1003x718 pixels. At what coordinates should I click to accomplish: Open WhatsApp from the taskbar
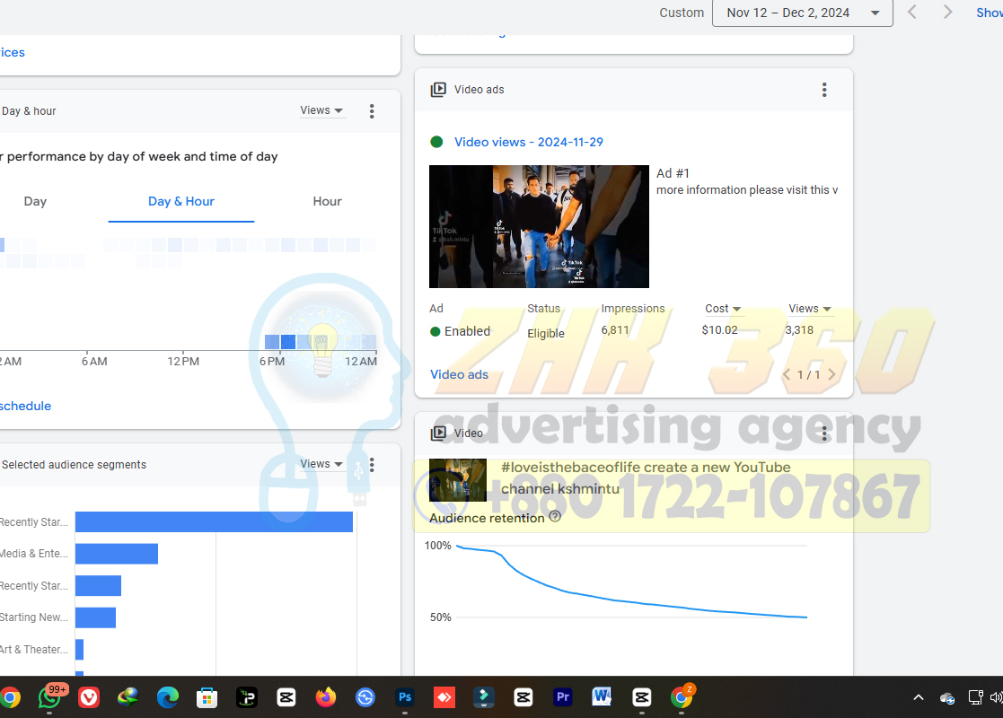pos(50,696)
